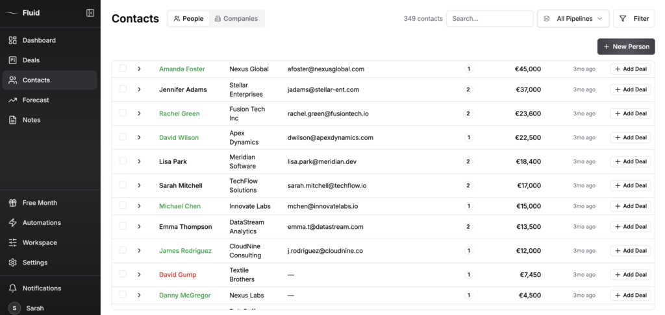Add Deal for Rachel Green
This screenshot has height=315, width=665.
tap(630, 113)
